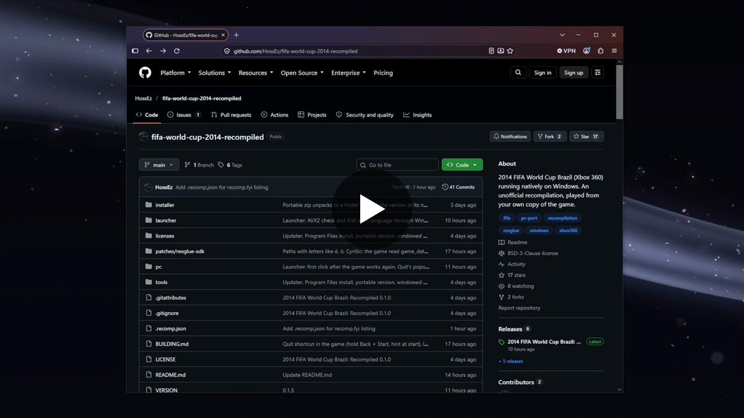Expand the green Code dropdown
This screenshot has height=418, width=744.
462,165
